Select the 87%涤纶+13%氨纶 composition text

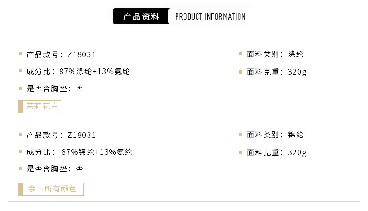pos(95,71)
